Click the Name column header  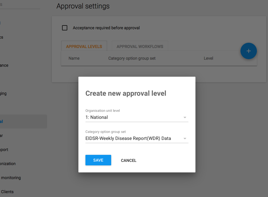point(74,58)
